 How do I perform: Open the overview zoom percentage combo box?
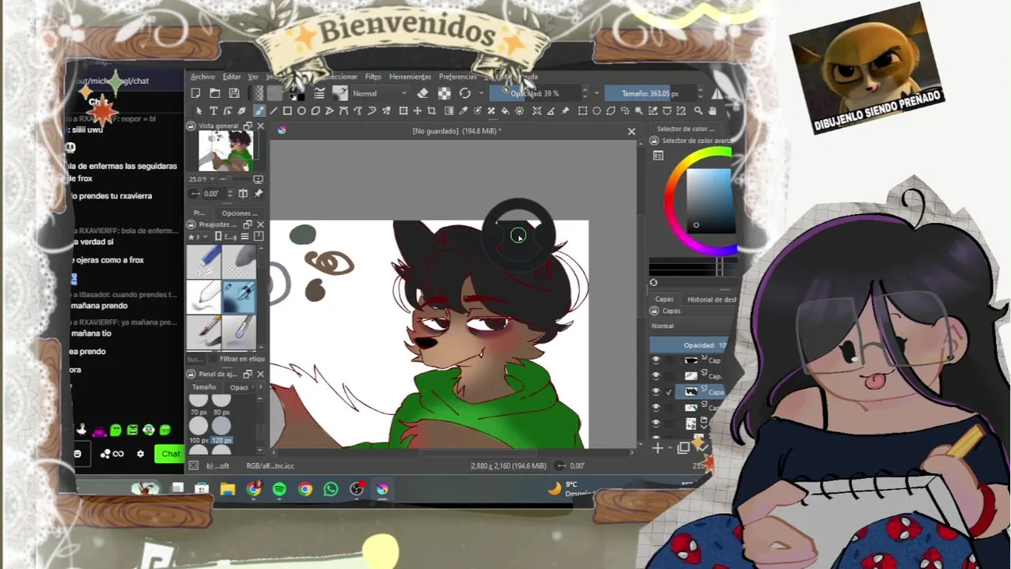203,179
